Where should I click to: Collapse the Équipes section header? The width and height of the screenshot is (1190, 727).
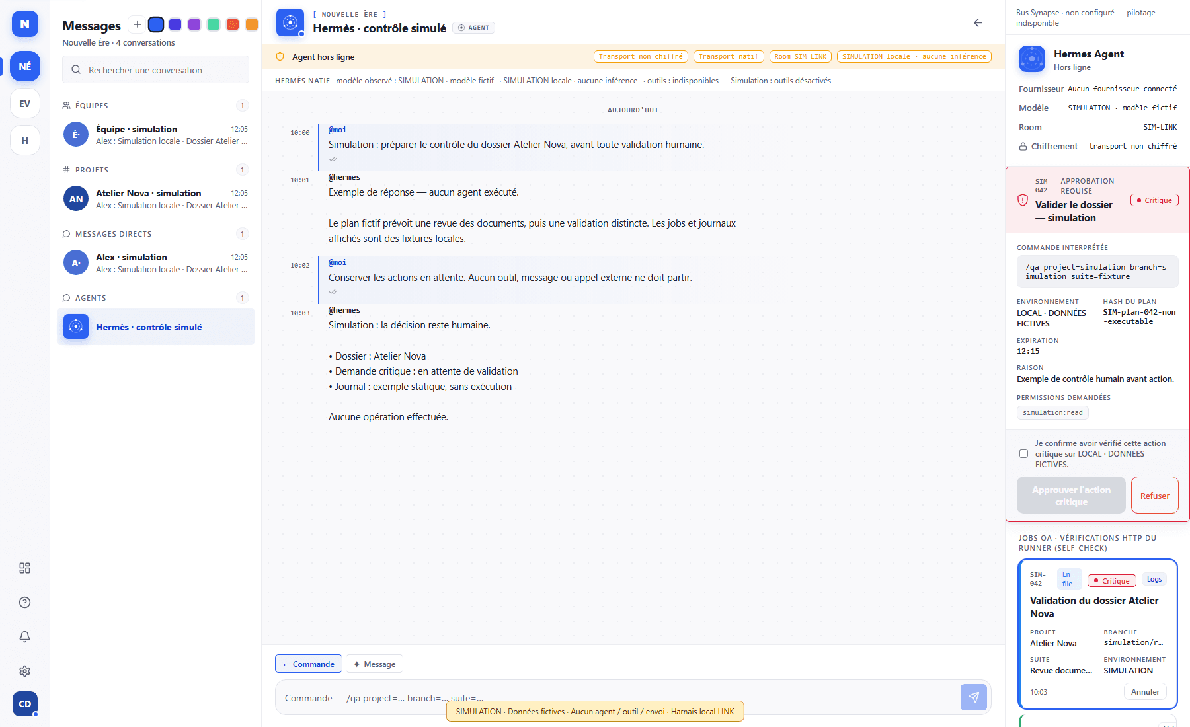[155, 106]
